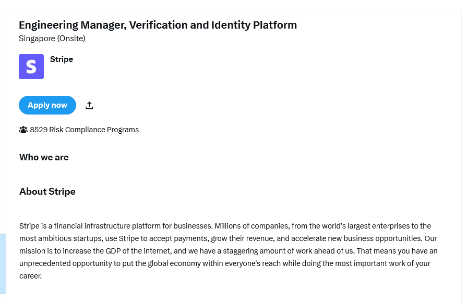
Task: Click the Singapore (Onsite) location text
Action: [52, 39]
